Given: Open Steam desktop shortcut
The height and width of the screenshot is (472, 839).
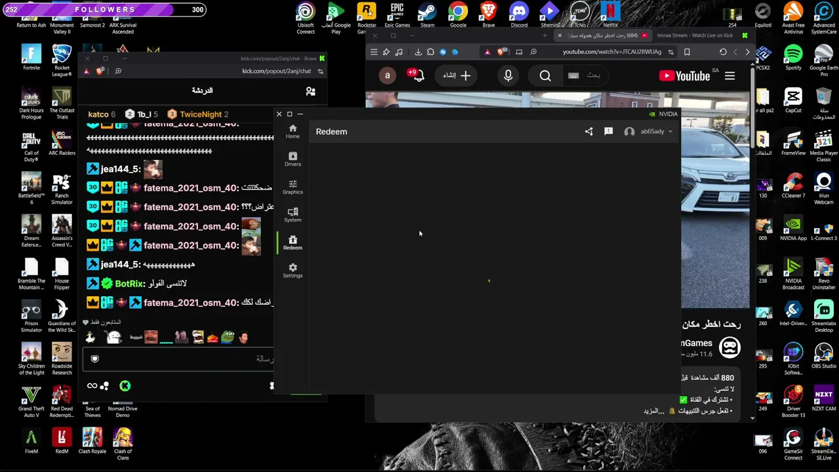Looking at the screenshot, I should (427, 16).
